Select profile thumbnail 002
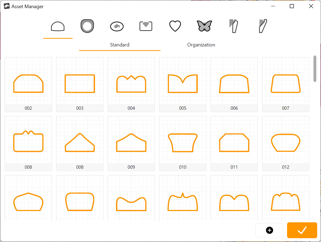This screenshot has height=242, width=321. tap(28, 84)
